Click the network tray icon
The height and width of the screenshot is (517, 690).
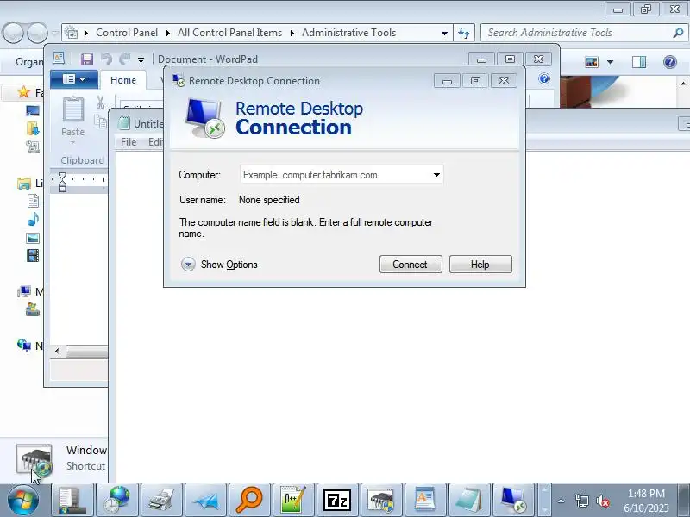point(581,501)
